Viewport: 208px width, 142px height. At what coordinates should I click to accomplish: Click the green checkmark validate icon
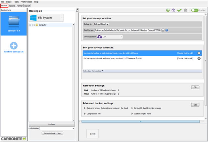pyautogui.click(x=179, y=10)
